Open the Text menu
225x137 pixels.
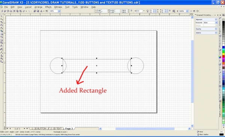pos(67,7)
